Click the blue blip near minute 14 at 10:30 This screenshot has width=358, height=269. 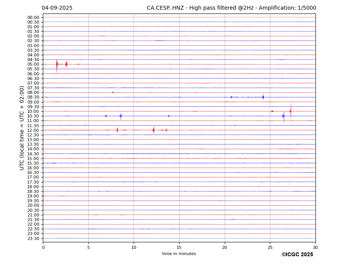point(168,116)
